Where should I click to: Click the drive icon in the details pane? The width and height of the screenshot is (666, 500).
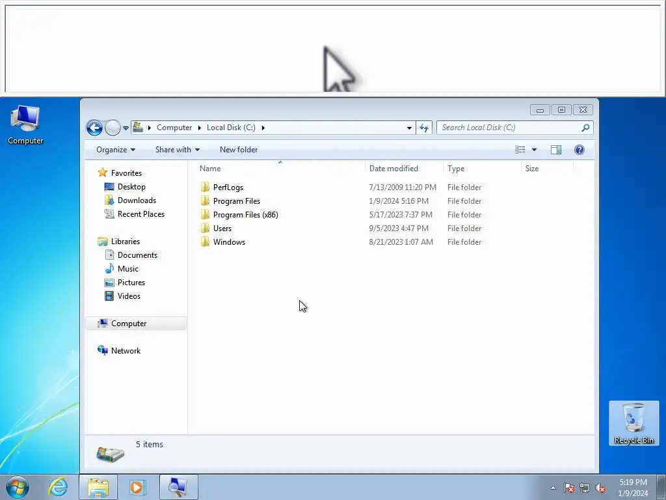111,454
